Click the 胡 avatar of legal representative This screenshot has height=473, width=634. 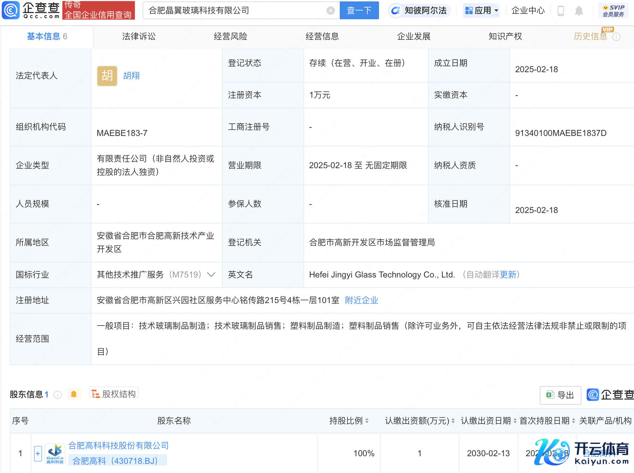coord(107,76)
